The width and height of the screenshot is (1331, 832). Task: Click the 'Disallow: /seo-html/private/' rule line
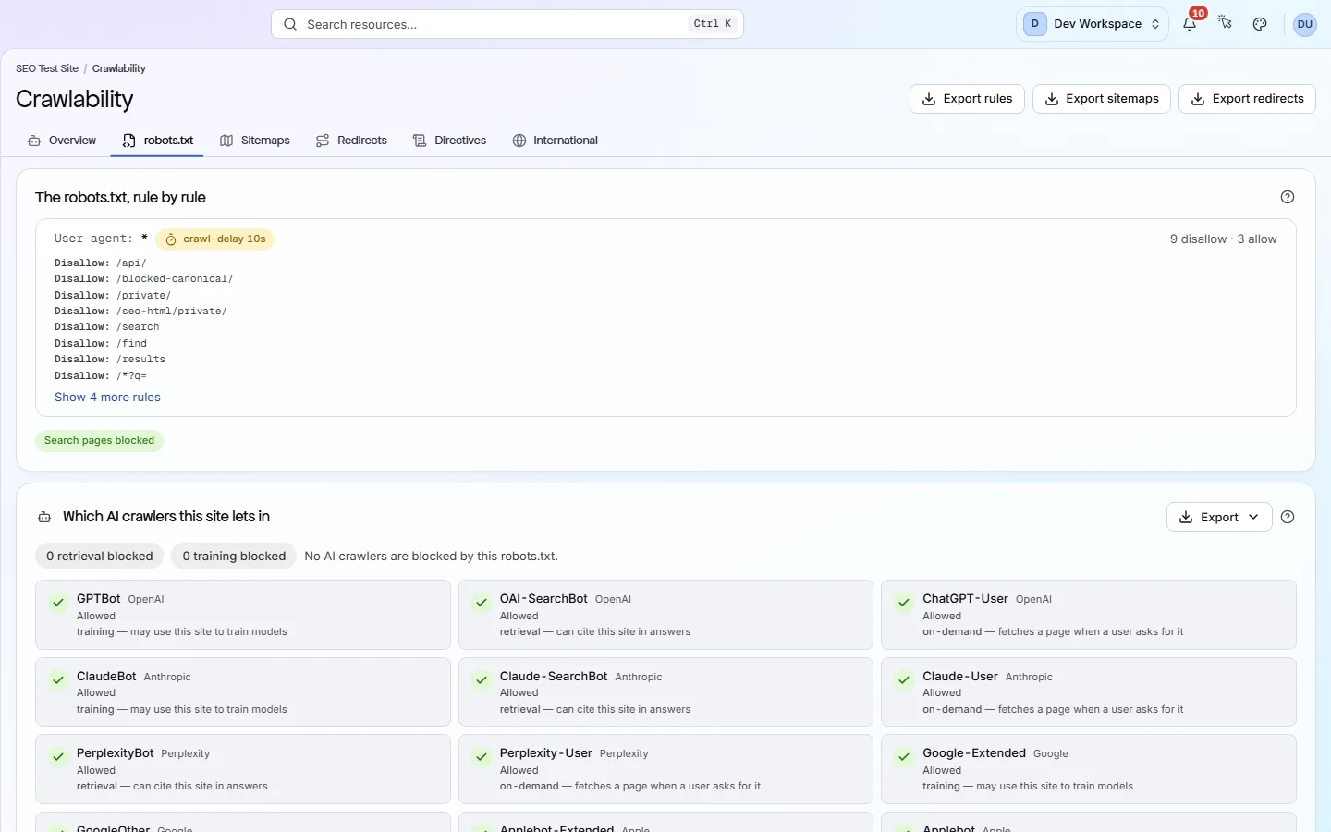tap(140, 312)
